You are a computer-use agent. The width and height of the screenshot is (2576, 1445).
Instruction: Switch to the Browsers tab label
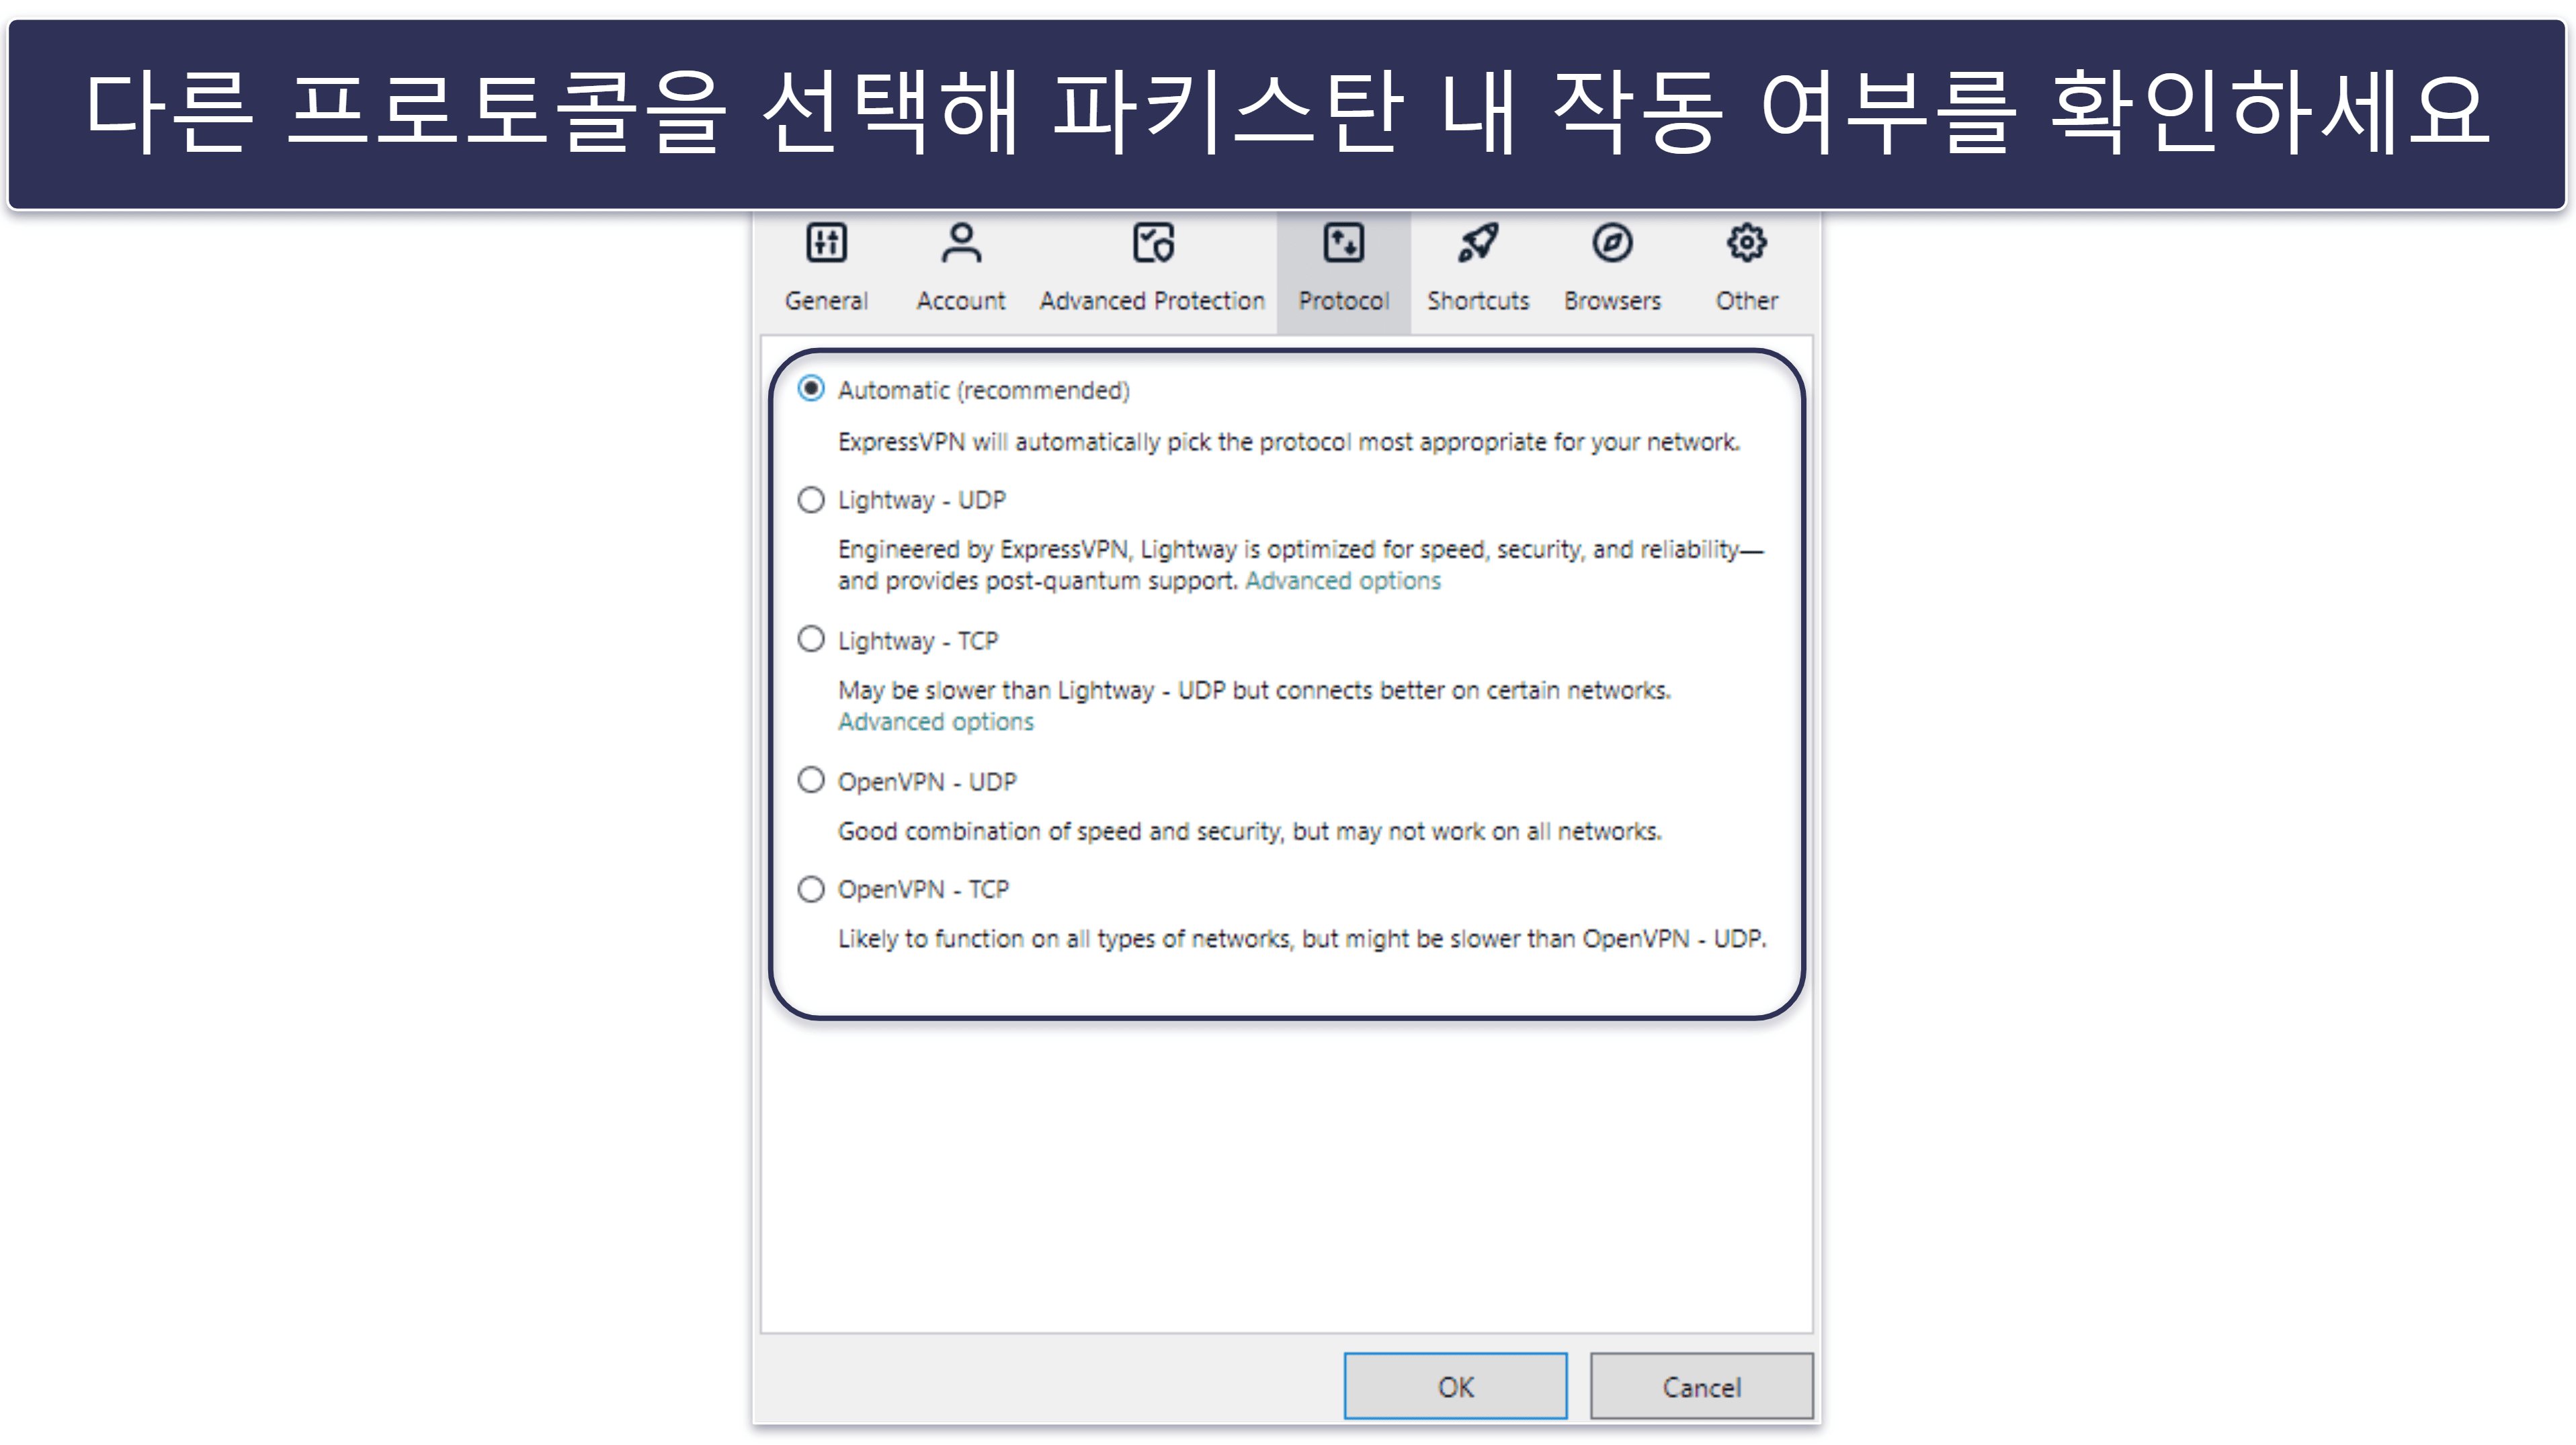(x=1612, y=301)
